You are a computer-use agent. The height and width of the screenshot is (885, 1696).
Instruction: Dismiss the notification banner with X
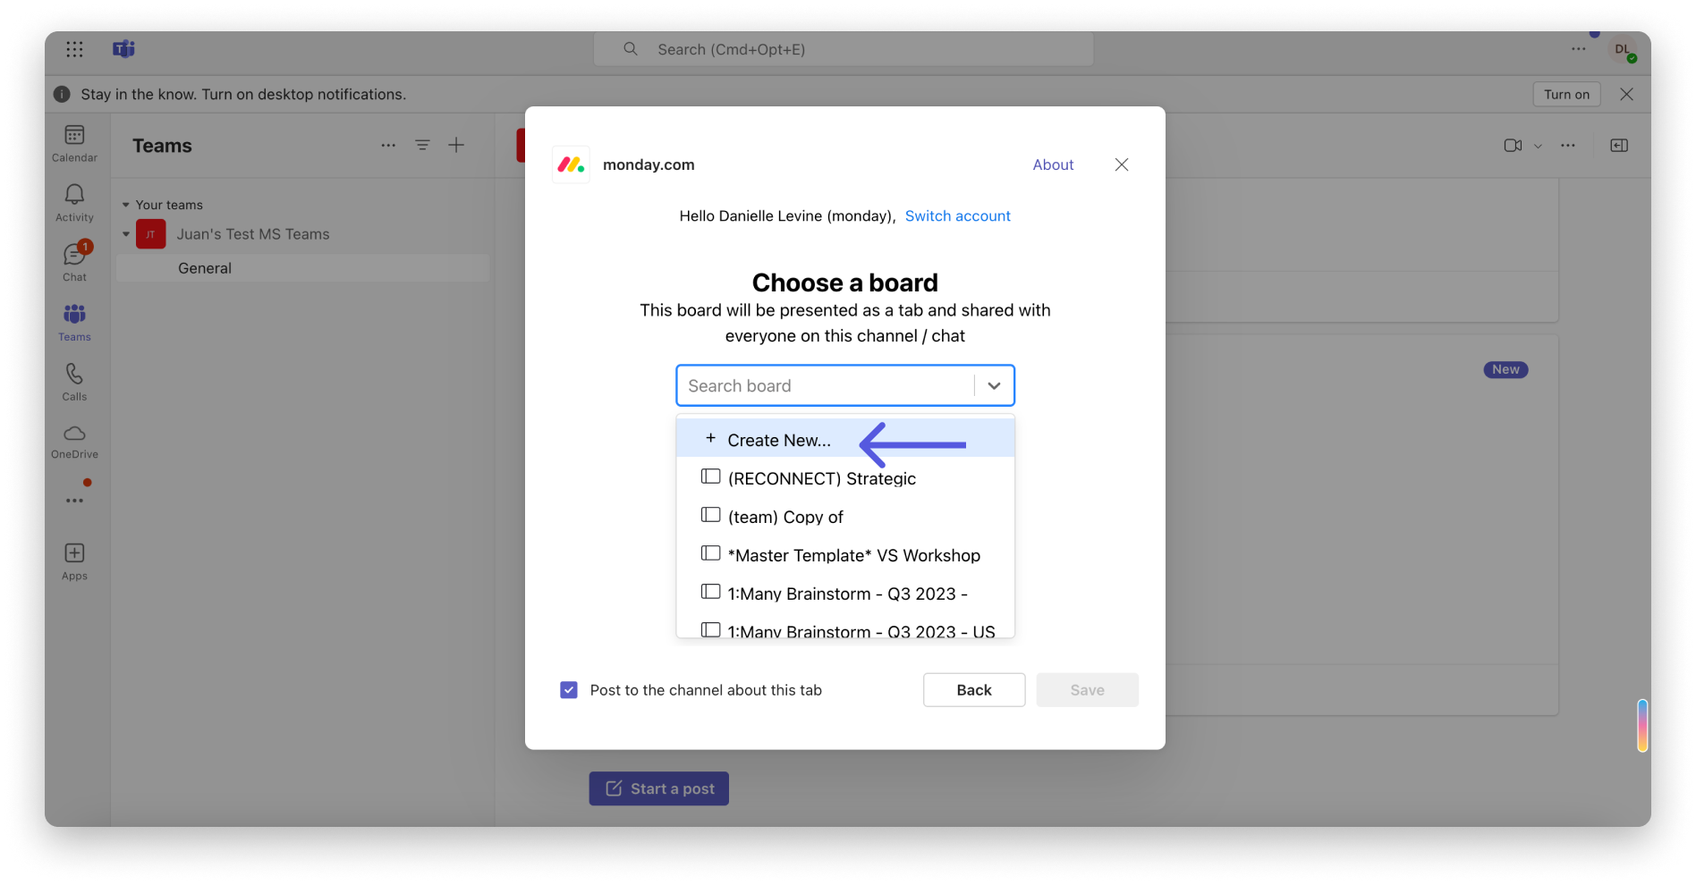(x=1627, y=94)
